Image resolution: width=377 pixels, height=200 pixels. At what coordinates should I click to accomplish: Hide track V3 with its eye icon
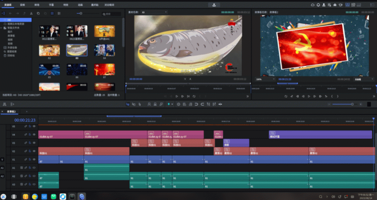[34, 143]
